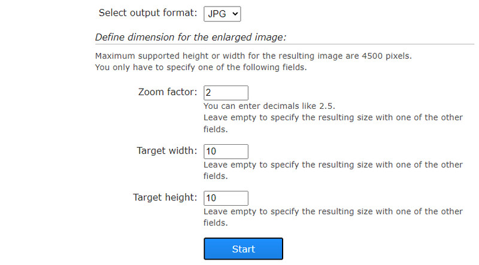Click the 'Select output format:' label
479x265 pixels.
147,13
